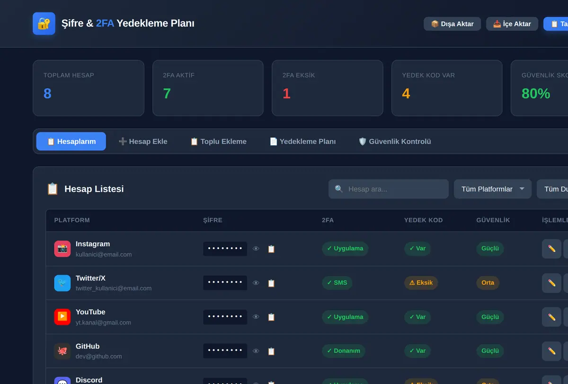Copy the Twitter/X password
568x384 pixels.
point(271,283)
